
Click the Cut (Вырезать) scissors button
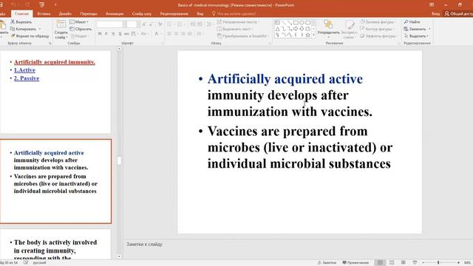21,22
